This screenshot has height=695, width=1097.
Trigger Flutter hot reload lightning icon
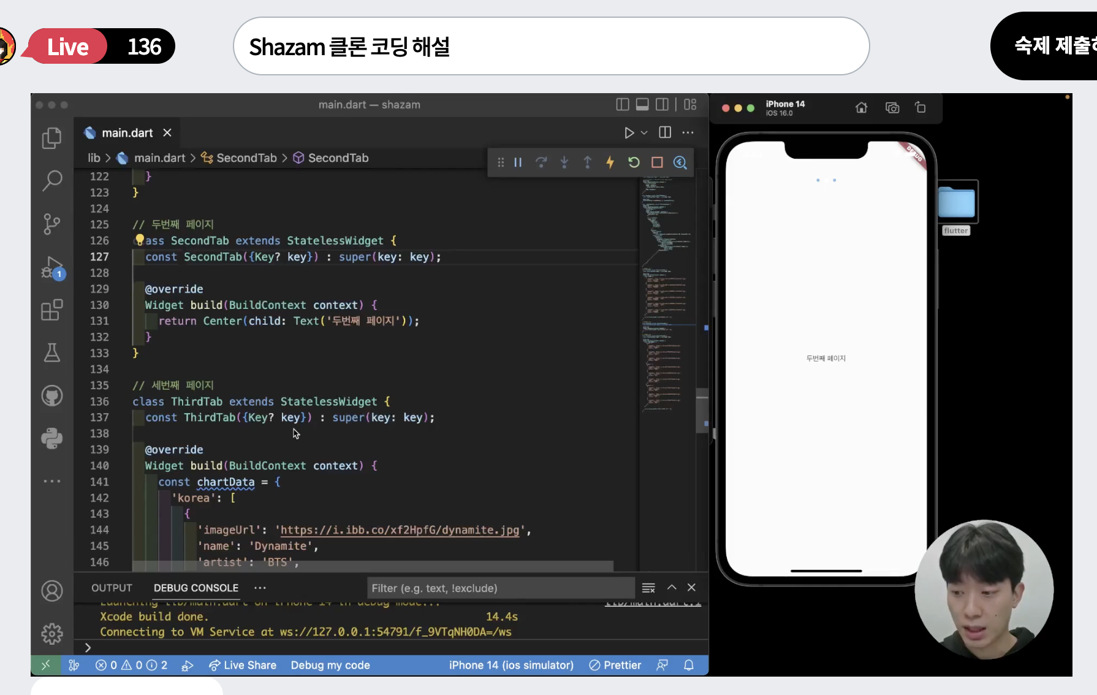click(610, 162)
